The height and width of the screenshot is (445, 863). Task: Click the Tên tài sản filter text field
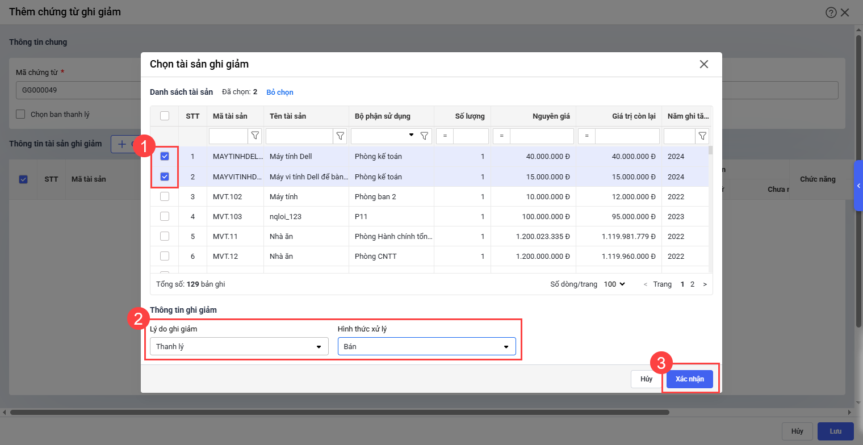point(299,136)
